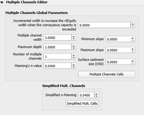
Task: Increase the Maximum slope value
Action: click(133, 49)
